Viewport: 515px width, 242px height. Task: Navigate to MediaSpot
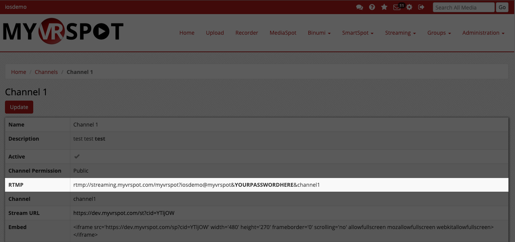[x=283, y=33]
